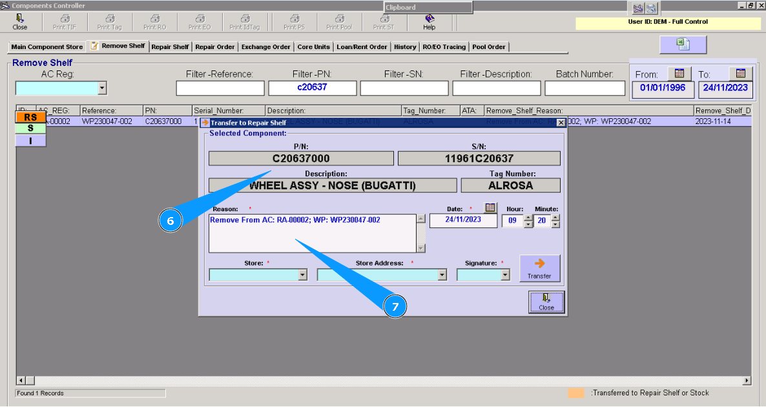Click the Print PS toolbar icon
The width and height of the screenshot is (766, 407).
294,22
